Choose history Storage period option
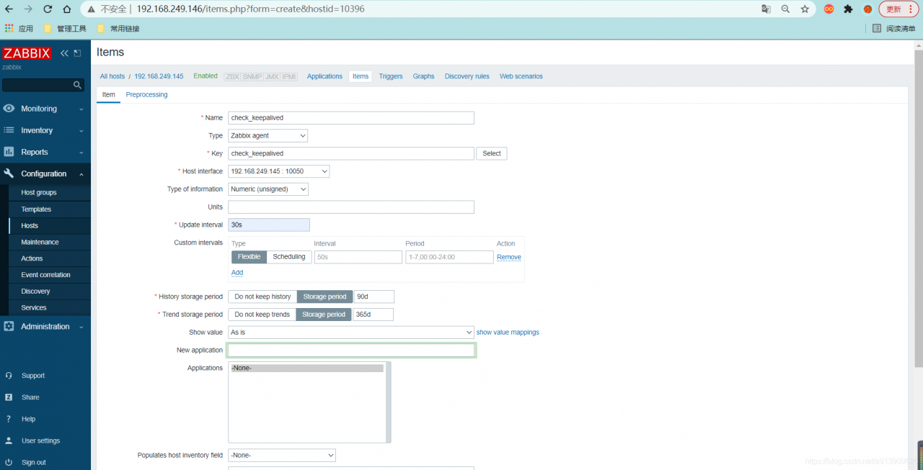923x470 pixels. [x=324, y=297]
